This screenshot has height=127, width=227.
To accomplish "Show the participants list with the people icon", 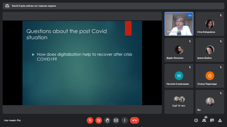I will 204,120.
